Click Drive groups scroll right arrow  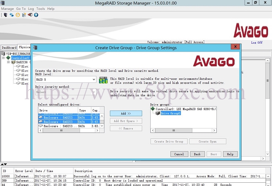(214, 130)
